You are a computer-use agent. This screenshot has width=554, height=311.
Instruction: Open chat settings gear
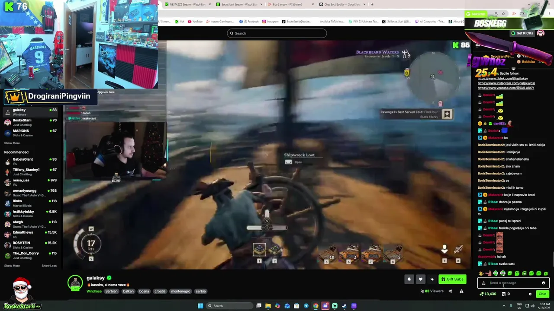(x=530, y=294)
